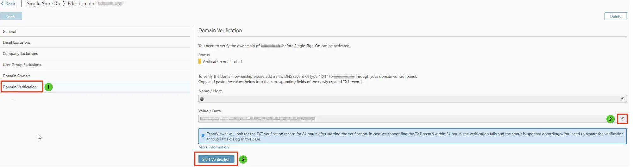Select Company Exclusions in sidebar
The height and width of the screenshot is (168, 633).
(95, 53)
